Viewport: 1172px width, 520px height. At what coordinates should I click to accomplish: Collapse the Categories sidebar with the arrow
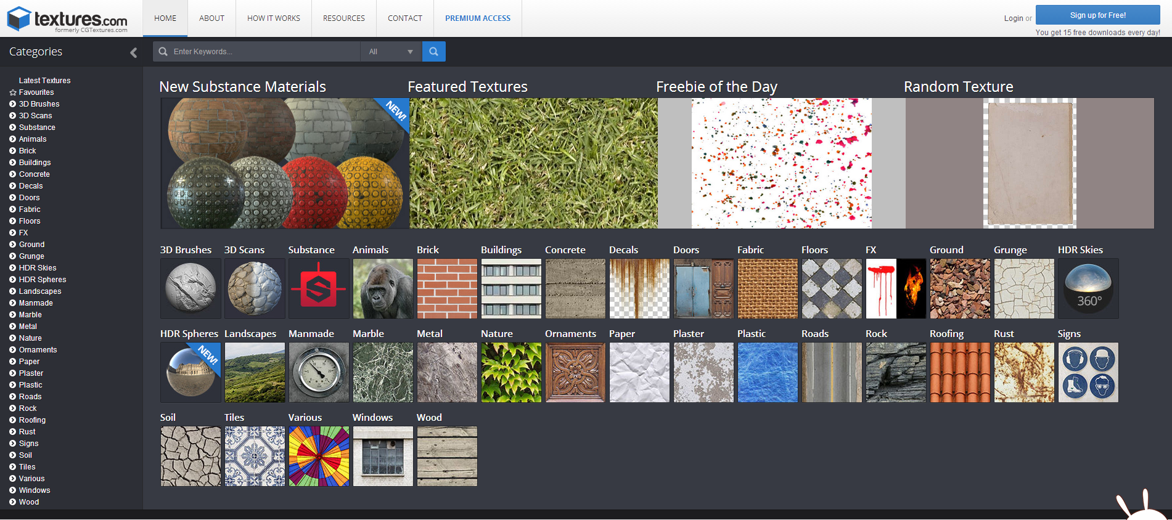[133, 52]
